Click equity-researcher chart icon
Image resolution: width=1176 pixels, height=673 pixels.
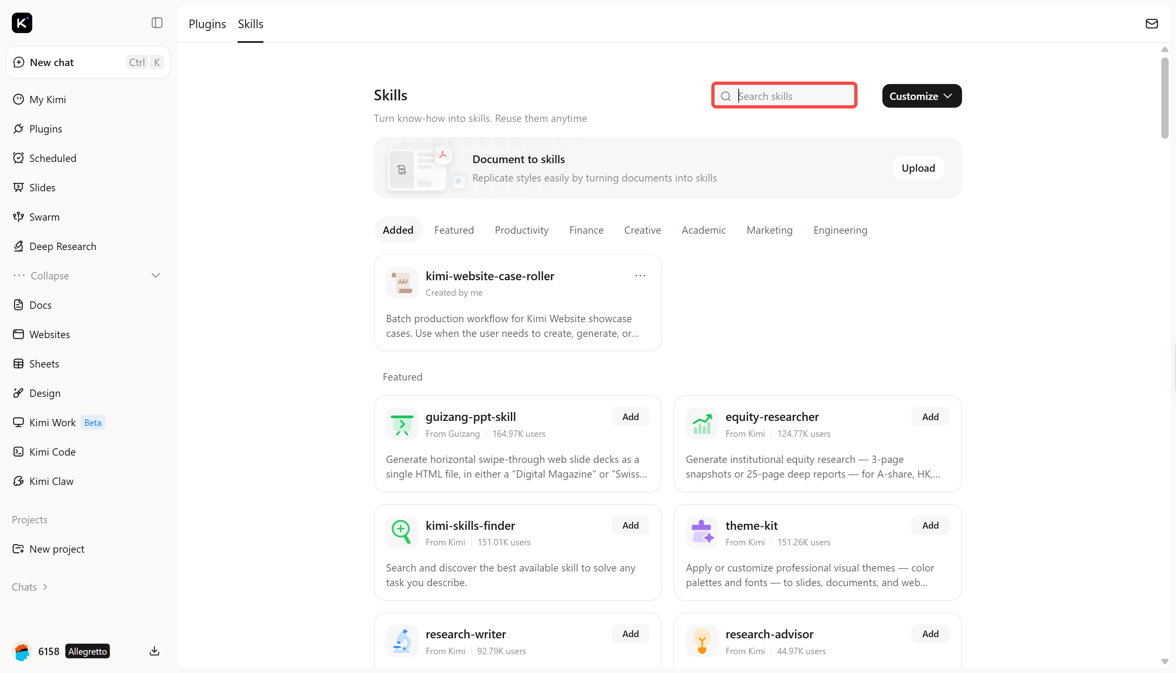[x=702, y=424]
